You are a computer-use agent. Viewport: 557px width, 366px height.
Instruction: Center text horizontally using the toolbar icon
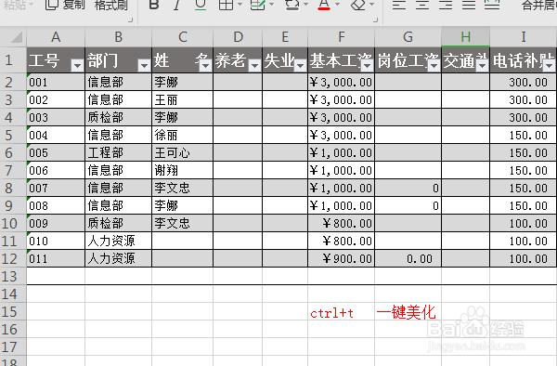pos(422,5)
